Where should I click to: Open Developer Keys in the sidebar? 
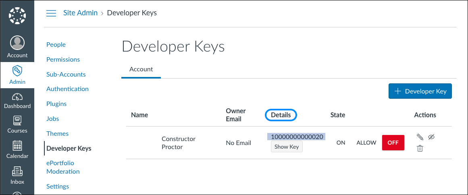coord(69,148)
